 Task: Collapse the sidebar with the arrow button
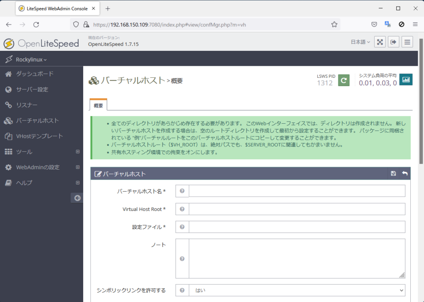point(77,198)
